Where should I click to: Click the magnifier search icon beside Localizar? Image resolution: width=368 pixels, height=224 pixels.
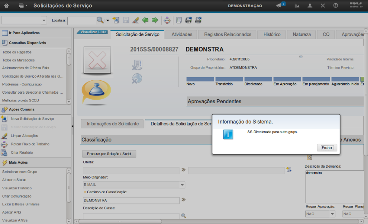100,20
